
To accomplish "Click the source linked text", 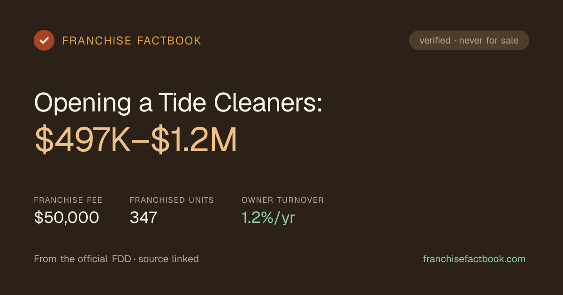I will coord(168,259).
